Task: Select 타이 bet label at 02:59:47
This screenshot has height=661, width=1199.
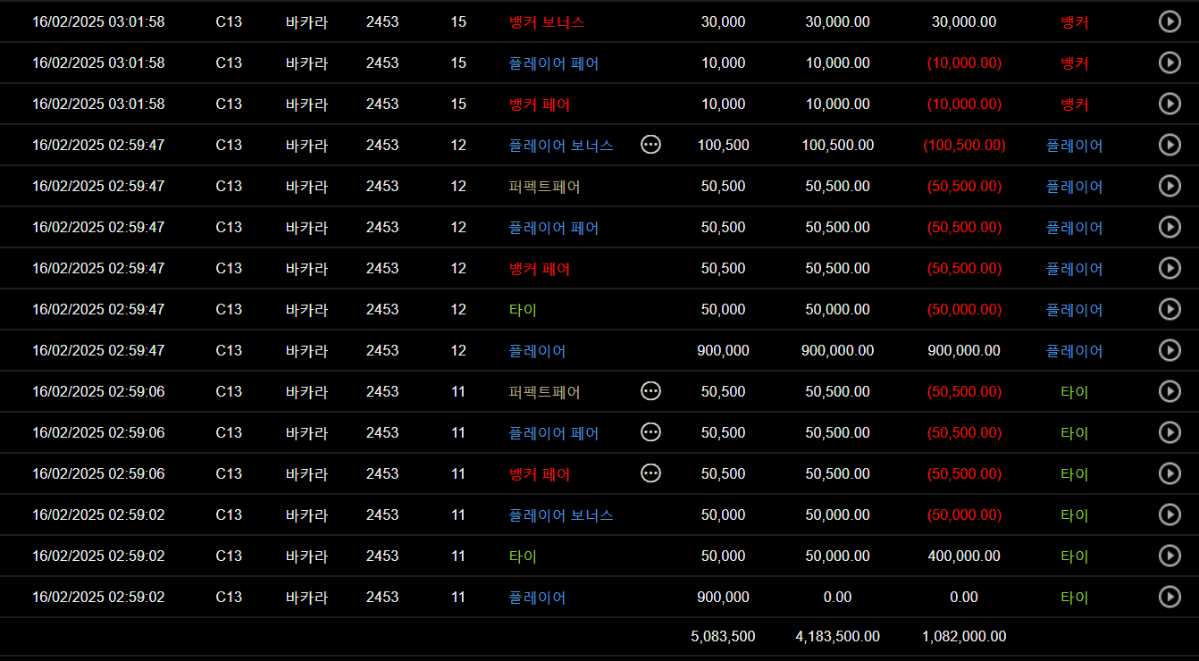Action: point(523,310)
